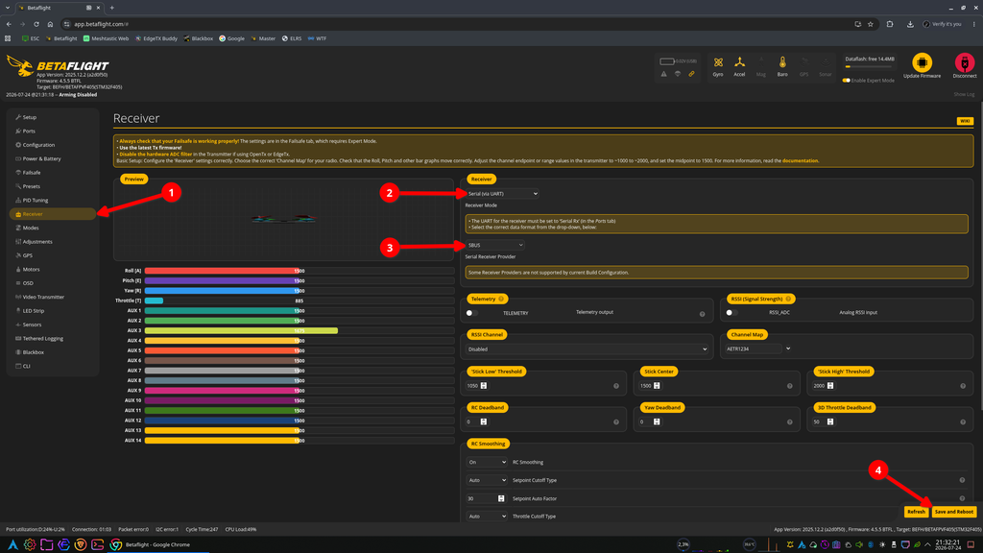Open the Motors tab icon
Image resolution: width=983 pixels, height=553 pixels.
[x=18, y=270]
